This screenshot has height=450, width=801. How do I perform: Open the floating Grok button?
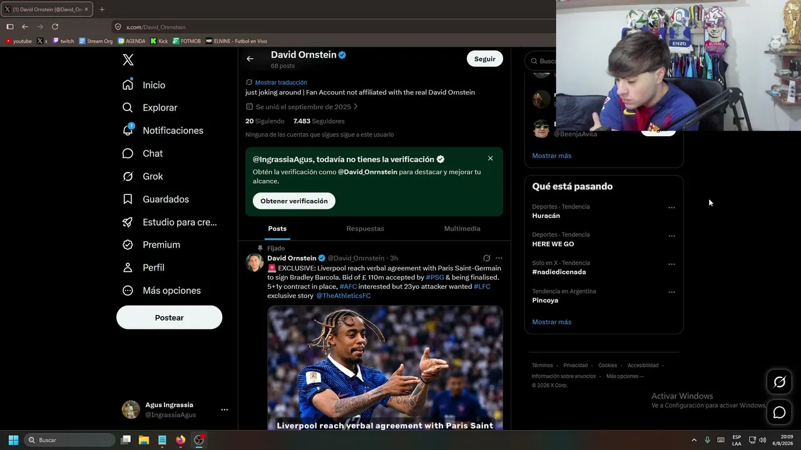pos(779,382)
